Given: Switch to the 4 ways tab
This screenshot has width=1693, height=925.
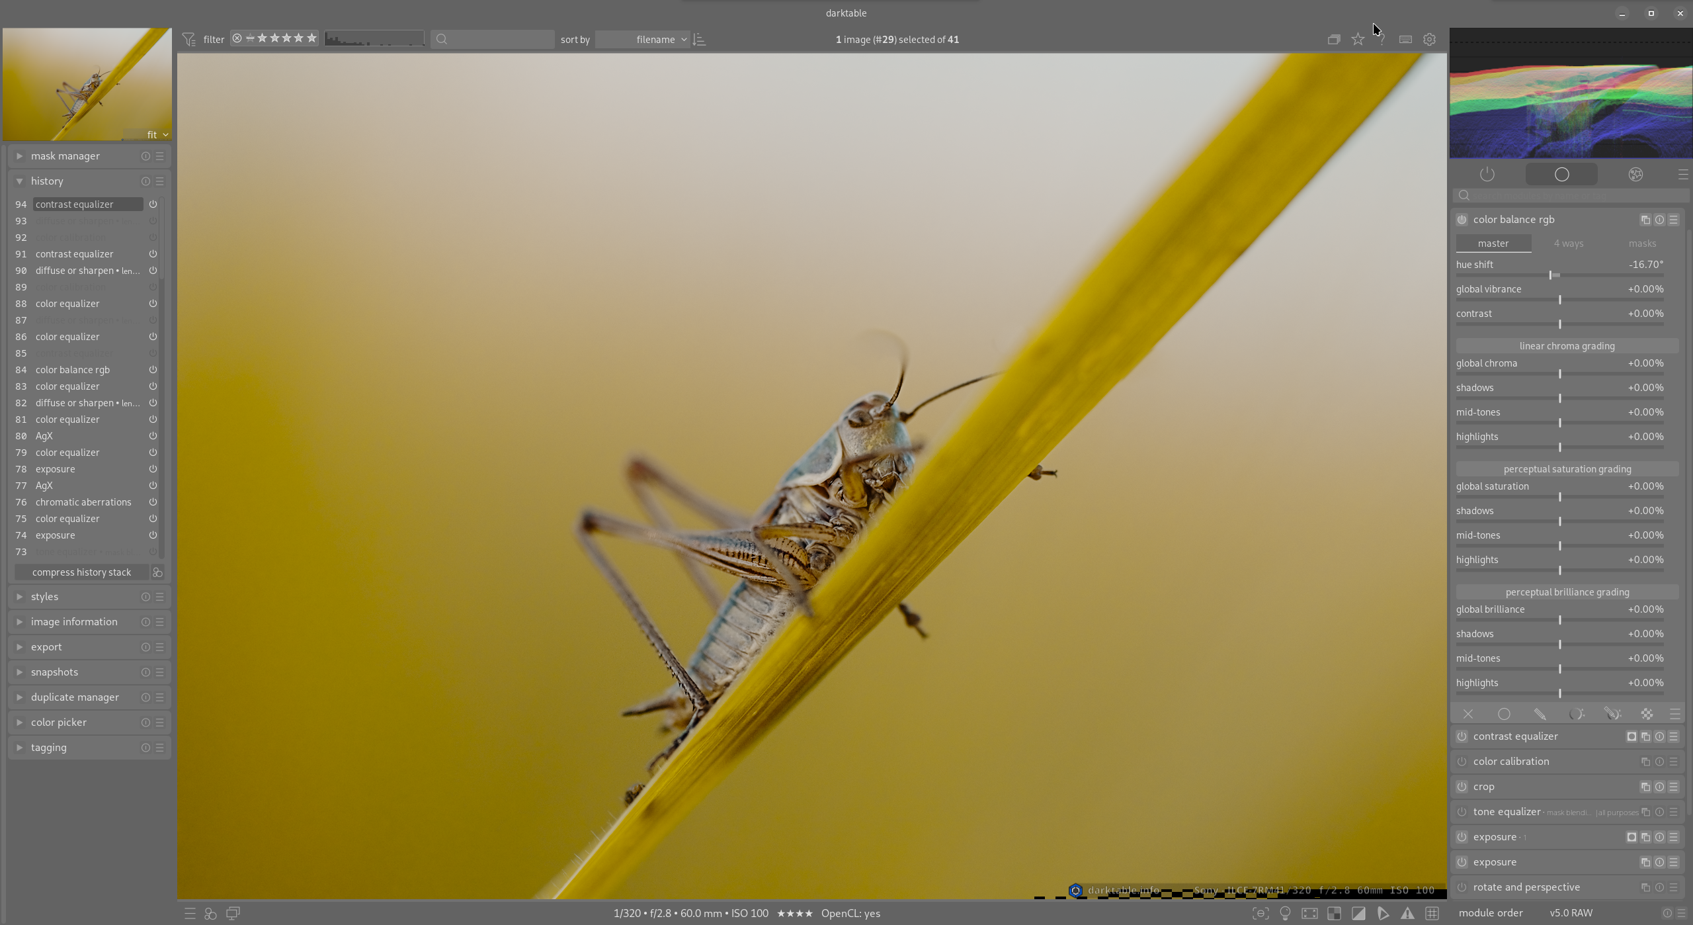Looking at the screenshot, I should [x=1568, y=243].
